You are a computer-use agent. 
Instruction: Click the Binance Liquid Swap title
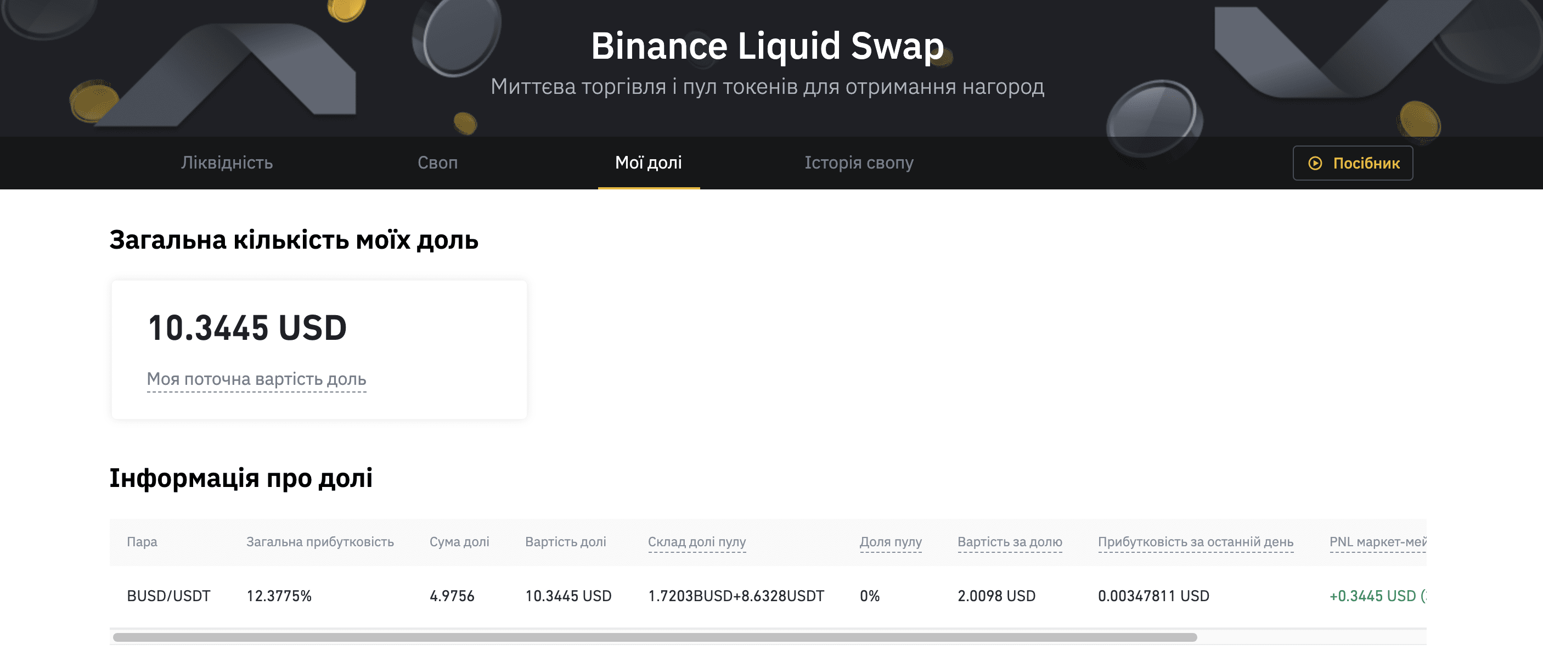point(767,46)
